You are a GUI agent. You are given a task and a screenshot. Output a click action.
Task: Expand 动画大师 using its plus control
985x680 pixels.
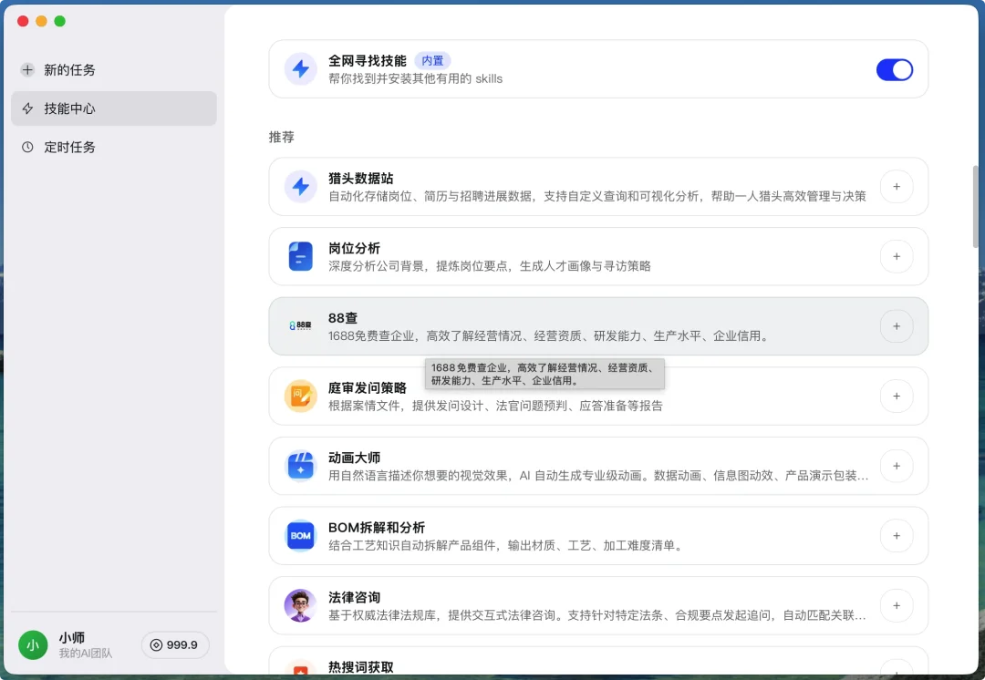897,466
